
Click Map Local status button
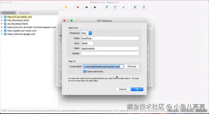coord(173,111)
